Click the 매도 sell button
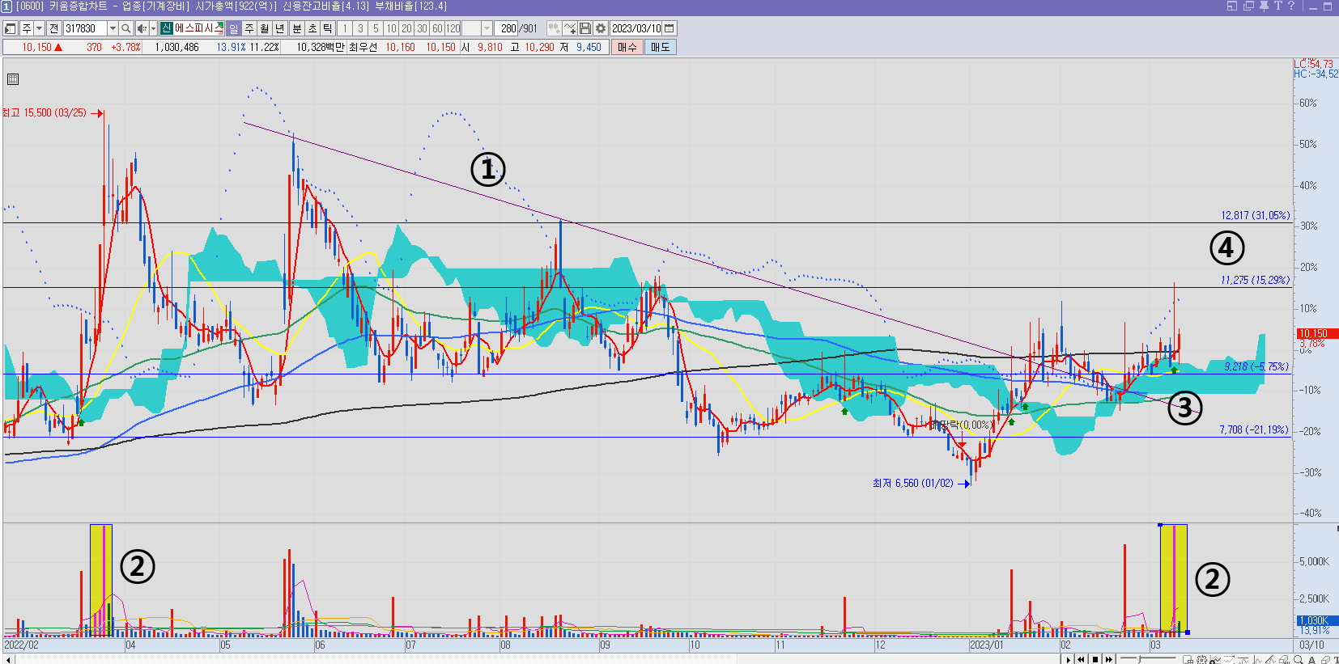Screen dimensions: 1339x664 (x=661, y=47)
